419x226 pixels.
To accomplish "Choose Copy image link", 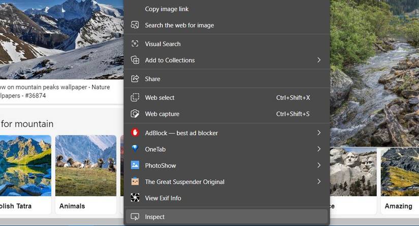I will [167, 9].
